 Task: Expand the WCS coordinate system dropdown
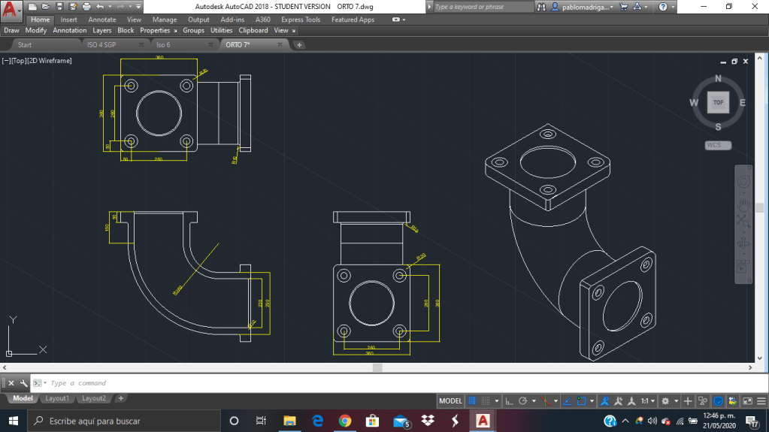coord(718,146)
